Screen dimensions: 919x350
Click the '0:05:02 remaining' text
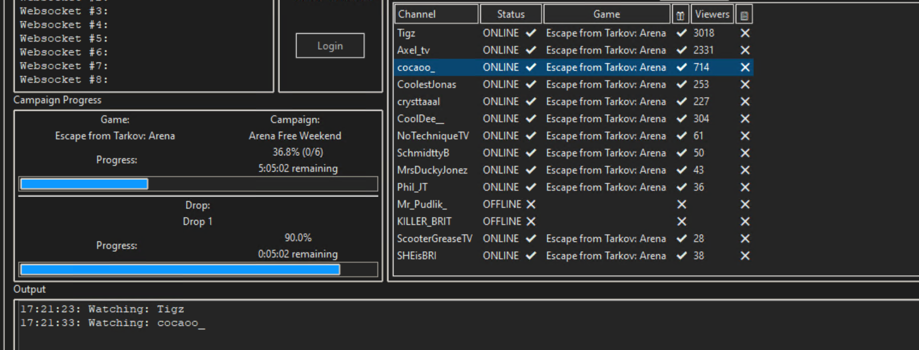pyautogui.click(x=298, y=254)
